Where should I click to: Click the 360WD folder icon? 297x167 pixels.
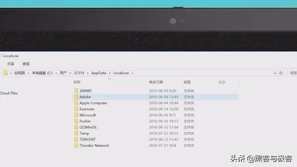point(76,91)
